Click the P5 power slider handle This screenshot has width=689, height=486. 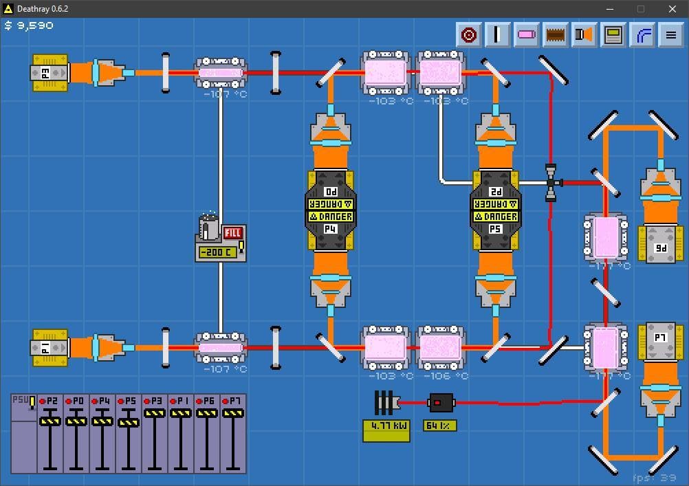point(129,422)
